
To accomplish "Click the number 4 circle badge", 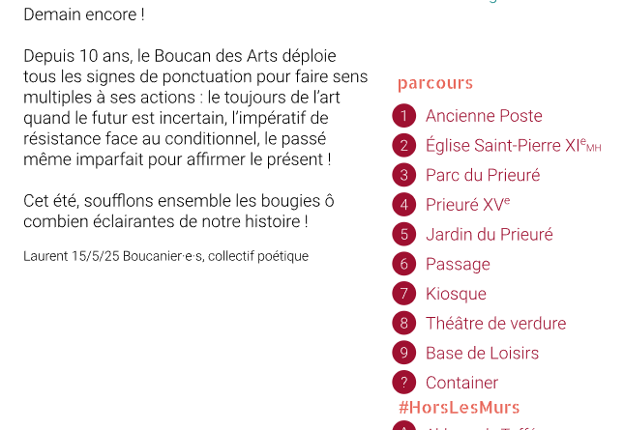I will (x=403, y=205).
